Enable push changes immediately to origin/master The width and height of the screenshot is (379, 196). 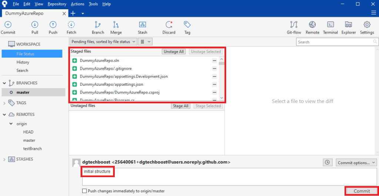pos(85,191)
